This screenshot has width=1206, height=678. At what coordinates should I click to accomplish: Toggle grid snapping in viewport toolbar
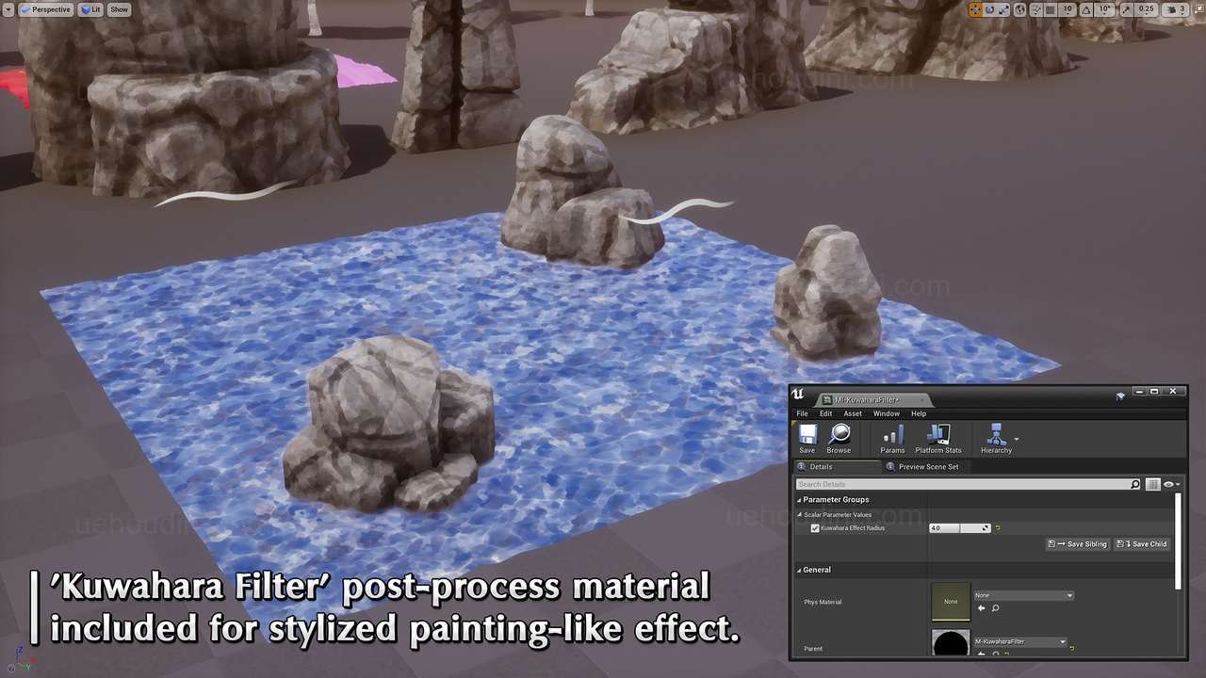point(1050,9)
